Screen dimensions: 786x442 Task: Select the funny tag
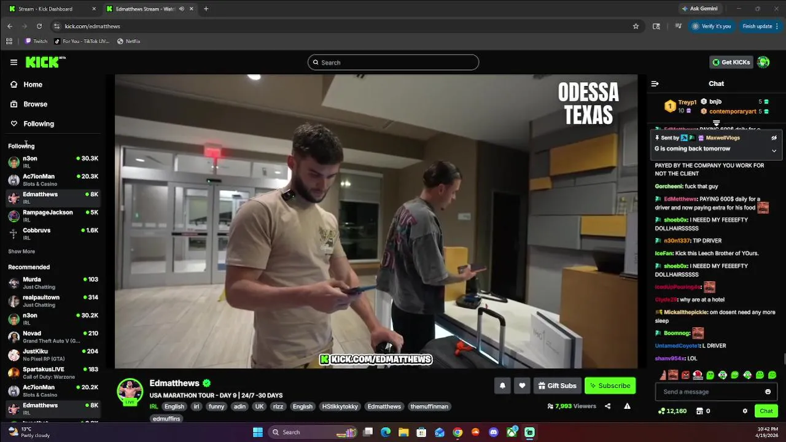(x=216, y=406)
